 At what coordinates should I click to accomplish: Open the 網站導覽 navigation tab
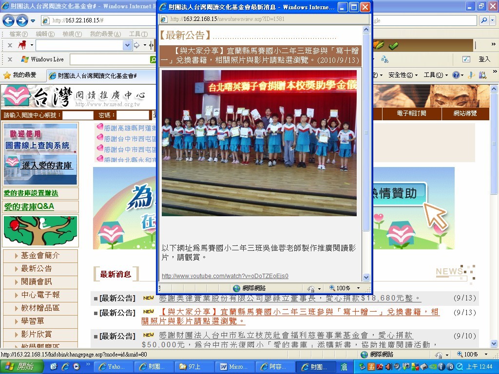[x=465, y=113]
